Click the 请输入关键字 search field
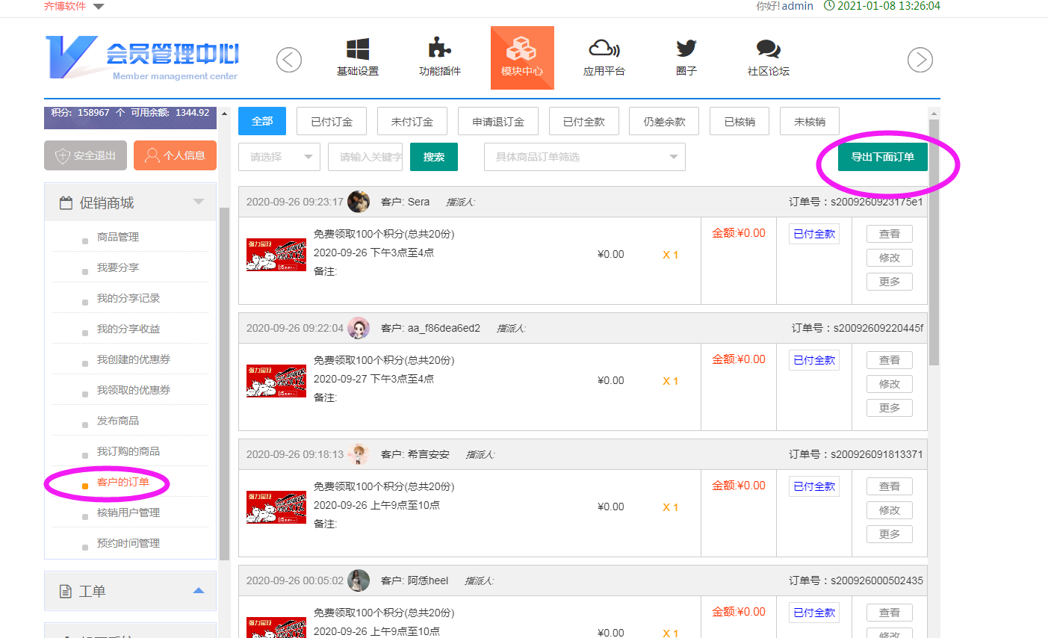 tap(365, 157)
